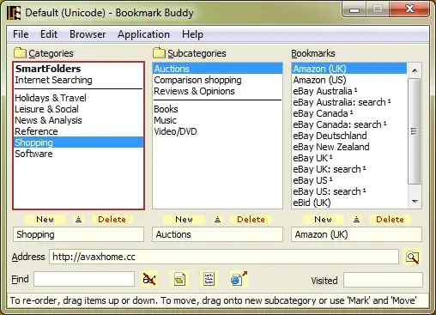
Task: Click the Categories folder icon
Action: point(20,53)
